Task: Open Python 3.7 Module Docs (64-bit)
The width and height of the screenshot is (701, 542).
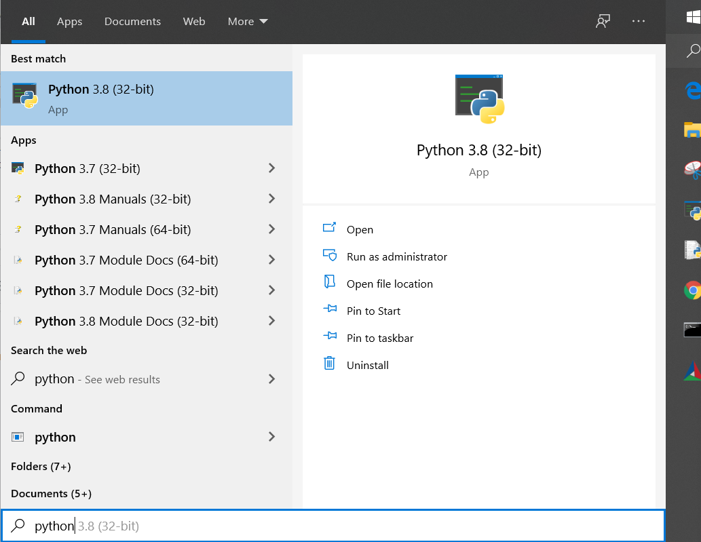Action: tap(146, 260)
